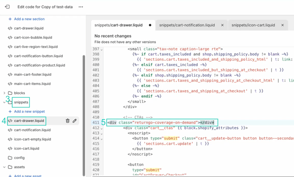This screenshot has width=294, height=177.
Task: Click the </small> tag on line 407
Action: coord(137,102)
